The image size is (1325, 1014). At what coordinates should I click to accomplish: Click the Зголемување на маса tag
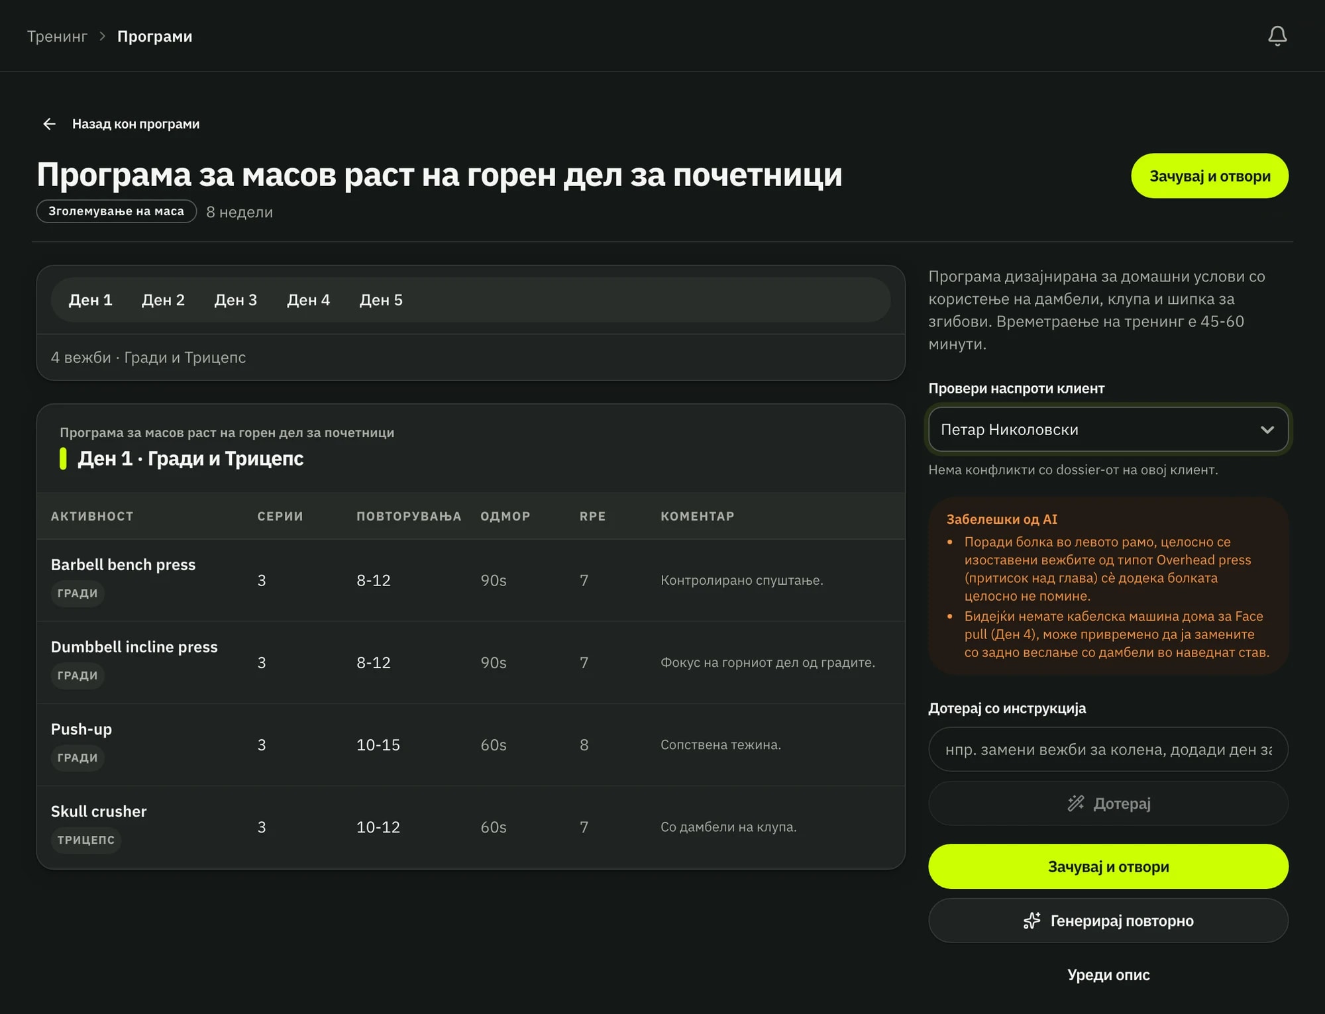pyautogui.click(x=117, y=211)
